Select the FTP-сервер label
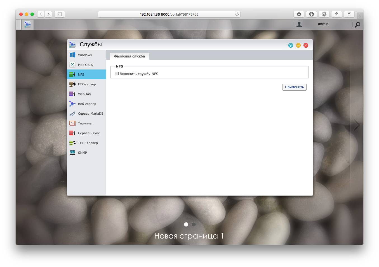 87,84
